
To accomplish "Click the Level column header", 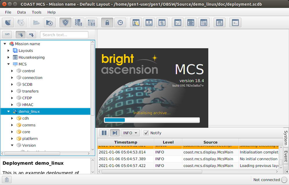I will 168,142.
